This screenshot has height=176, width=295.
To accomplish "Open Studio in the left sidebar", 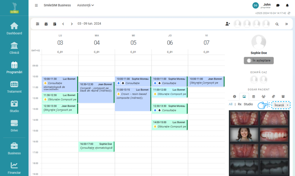I will pyautogui.click(x=14, y=106).
